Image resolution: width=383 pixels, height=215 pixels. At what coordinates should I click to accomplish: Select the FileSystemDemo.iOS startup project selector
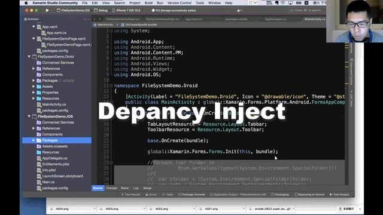point(73,11)
